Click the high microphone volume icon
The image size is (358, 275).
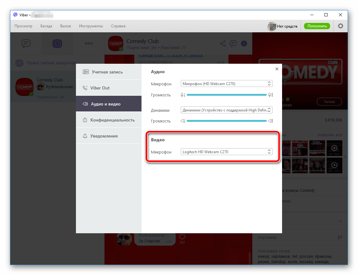[270, 95]
